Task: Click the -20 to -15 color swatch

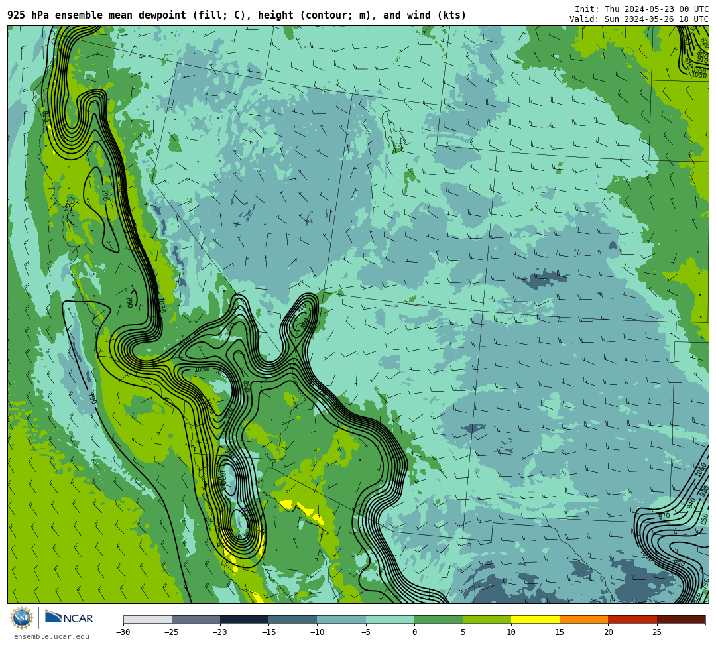Action: (x=244, y=619)
